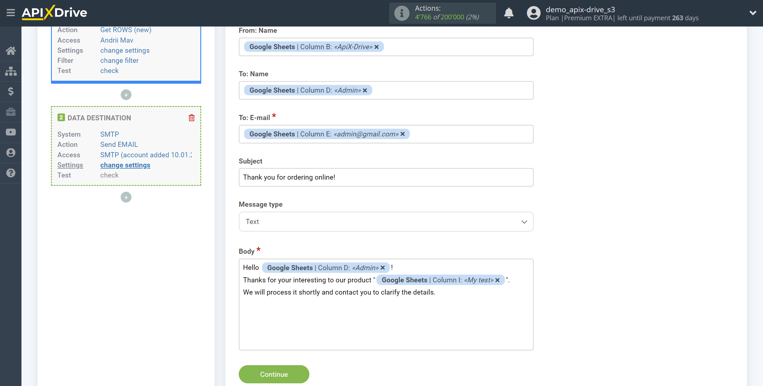Click the Column D «Admin» remove toggle
This screenshot has height=386, width=763.
365,90
